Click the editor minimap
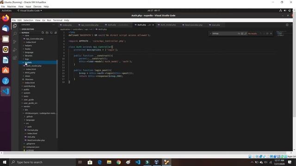296x166 pixels. pos(281,34)
